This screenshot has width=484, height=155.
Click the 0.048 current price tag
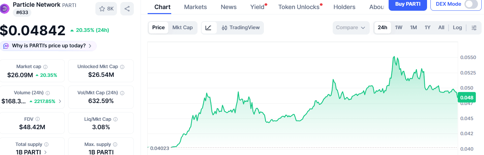466,98
